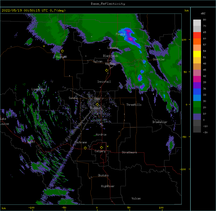Click the Limestone label
The width and height of the screenshot is (216, 211).
click(38, 89)
